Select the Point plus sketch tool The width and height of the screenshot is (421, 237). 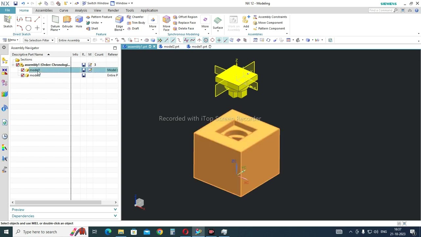37,28
